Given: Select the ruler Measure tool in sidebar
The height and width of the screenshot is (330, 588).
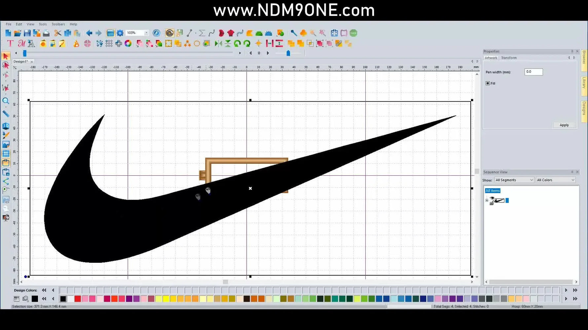Looking at the screenshot, I should [6, 113].
